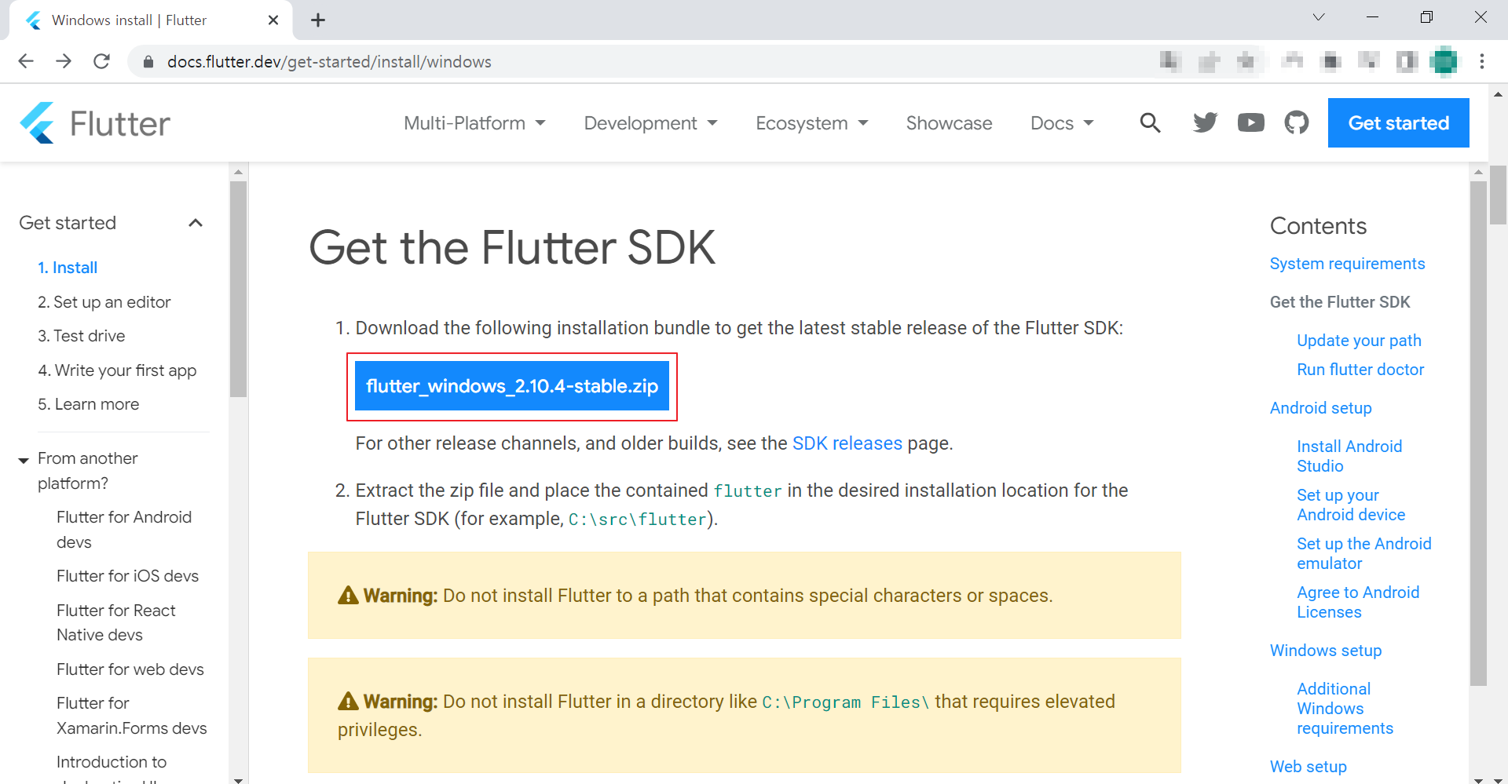Jump to System requirements in Contents
Viewport: 1508px width, 784px height.
[x=1347, y=264]
